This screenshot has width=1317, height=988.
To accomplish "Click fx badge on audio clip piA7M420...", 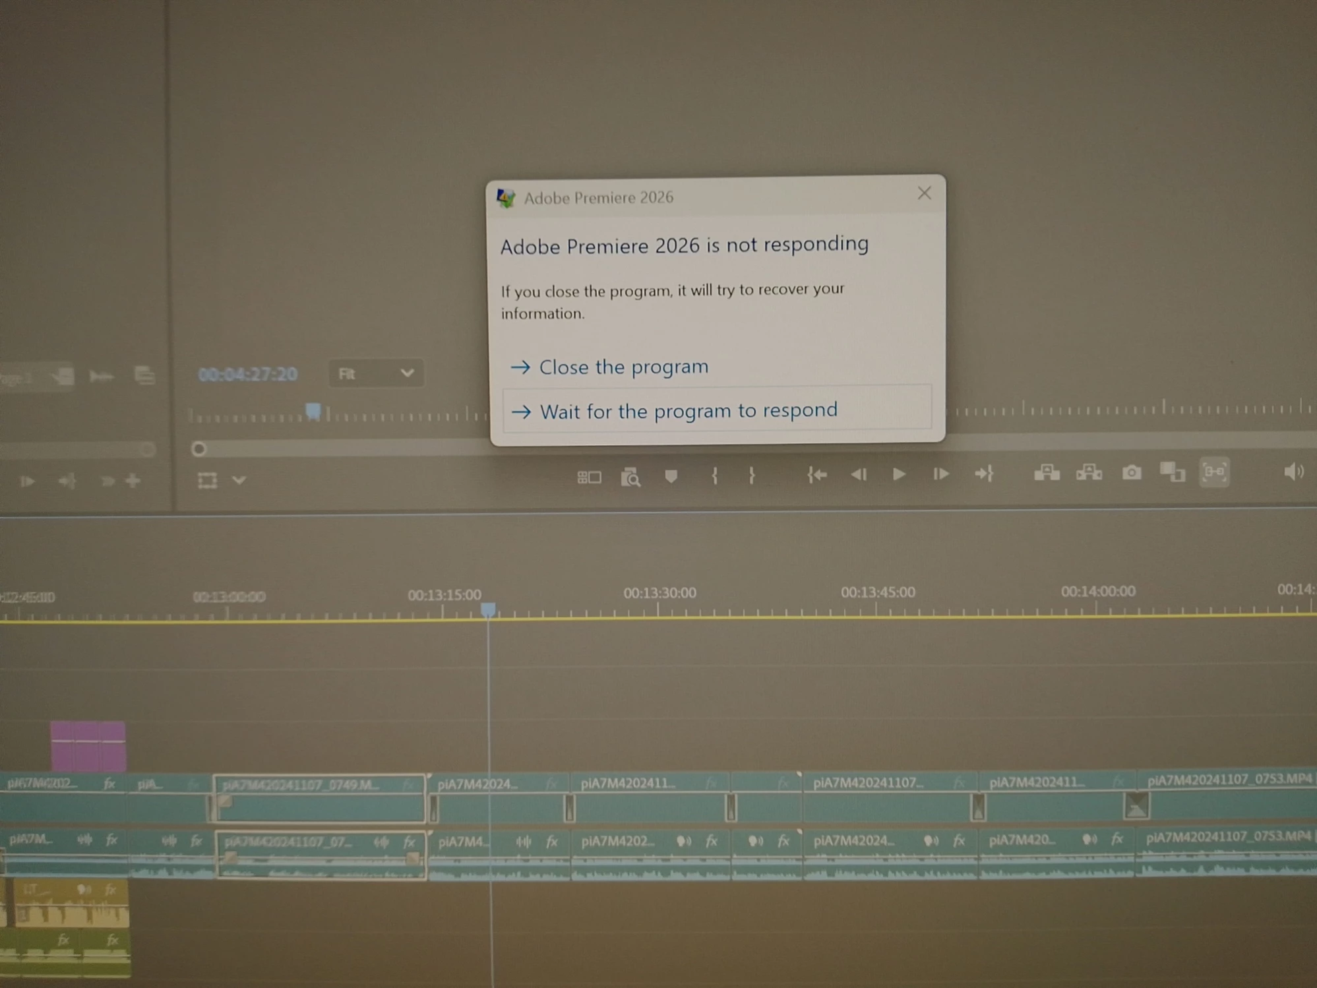I will (x=1117, y=839).
